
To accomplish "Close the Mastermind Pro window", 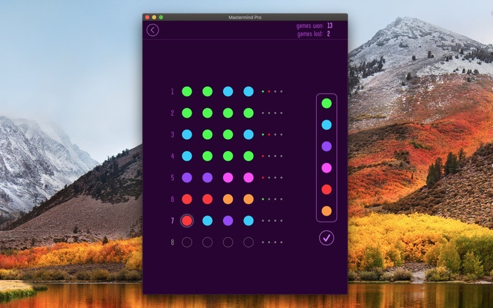I will tap(147, 17).
